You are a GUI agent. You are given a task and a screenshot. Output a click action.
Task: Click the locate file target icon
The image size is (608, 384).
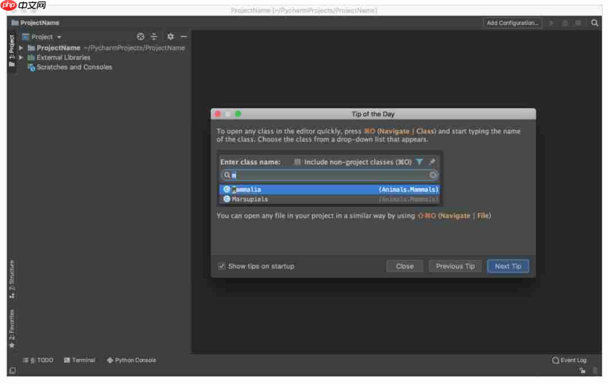[141, 36]
